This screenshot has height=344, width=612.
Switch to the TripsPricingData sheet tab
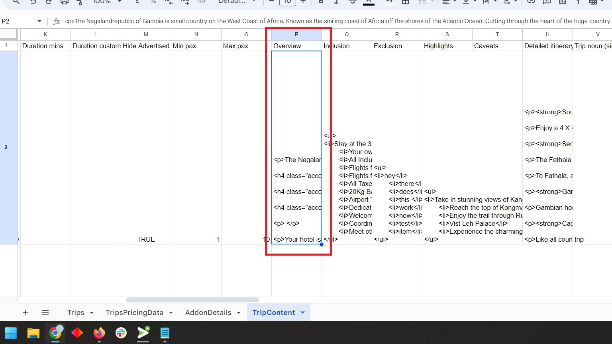(134, 313)
